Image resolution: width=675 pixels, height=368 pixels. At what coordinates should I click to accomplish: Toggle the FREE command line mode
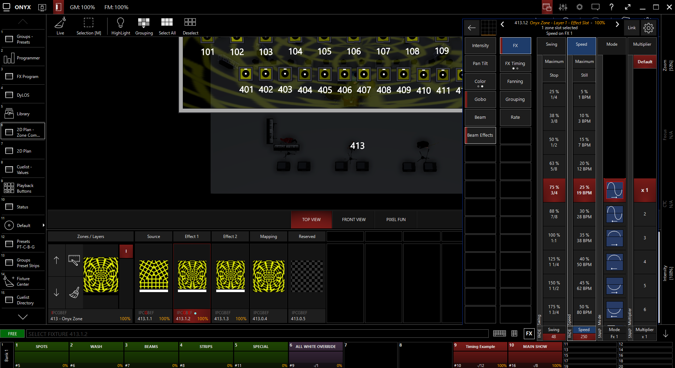point(12,334)
